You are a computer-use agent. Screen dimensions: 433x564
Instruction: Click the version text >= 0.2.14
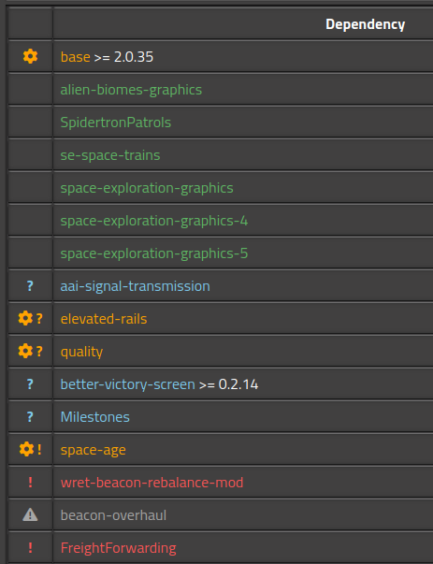[228, 384]
